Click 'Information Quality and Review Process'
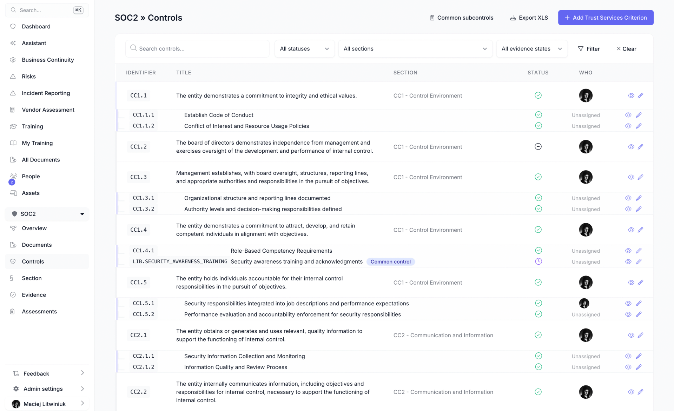Image resolution: width=674 pixels, height=411 pixels. pyautogui.click(x=236, y=367)
